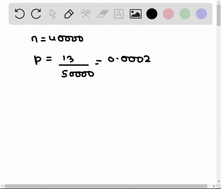The height and width of the screenshot is (189, 221).
Task: Click the redo arrow icon
Action: (x=36, y=14)
